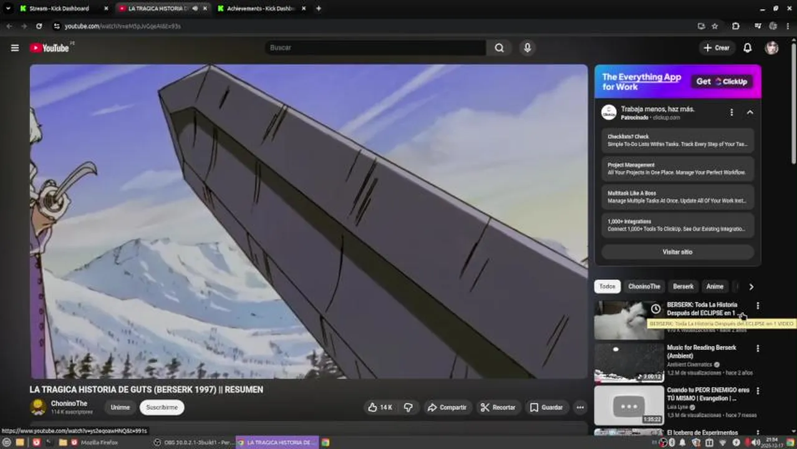Switch to Achievements - Kick Dashboard tab
The height and width of the screenshot is (449, 797).
point(262,8)
